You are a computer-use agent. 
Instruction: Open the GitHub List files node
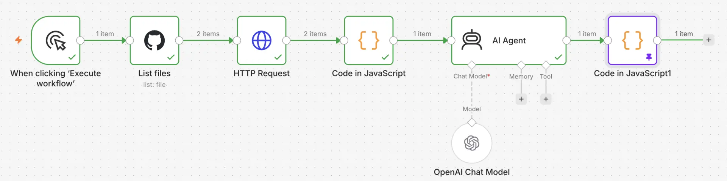pos(154,40)
